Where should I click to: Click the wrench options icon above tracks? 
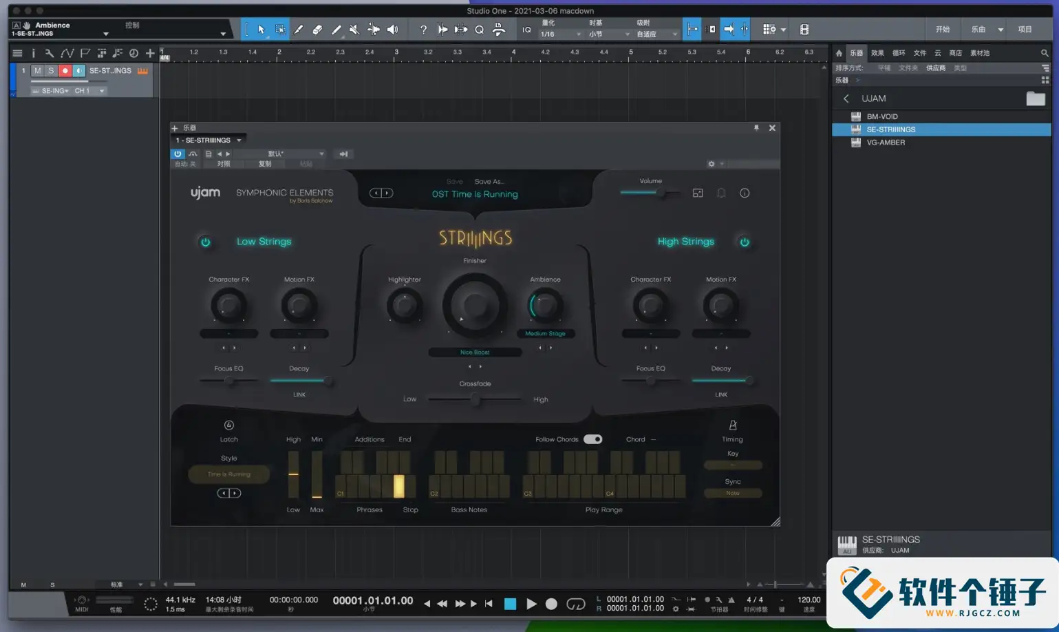(50, 53)
